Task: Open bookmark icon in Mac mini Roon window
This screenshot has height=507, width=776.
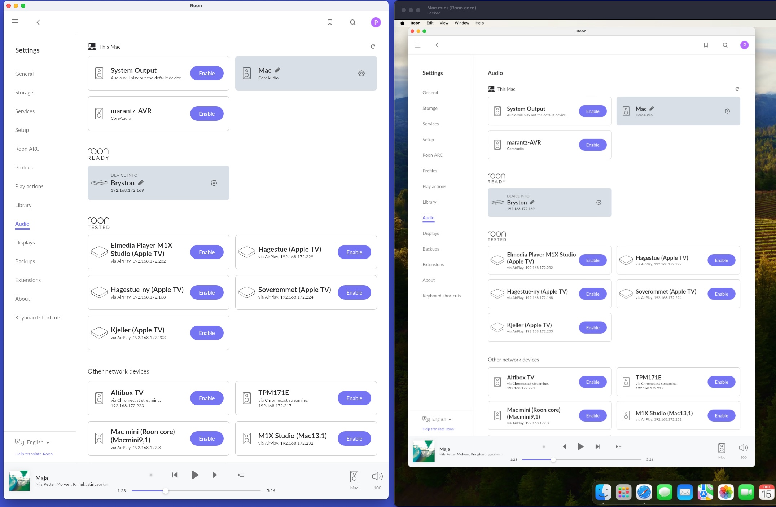Action: point(706,45)
